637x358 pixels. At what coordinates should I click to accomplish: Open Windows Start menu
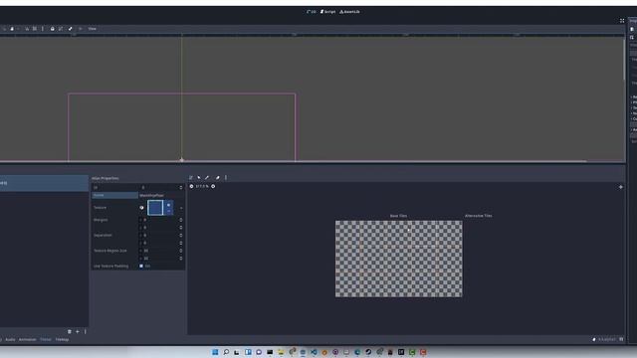[x=215, y=352]
